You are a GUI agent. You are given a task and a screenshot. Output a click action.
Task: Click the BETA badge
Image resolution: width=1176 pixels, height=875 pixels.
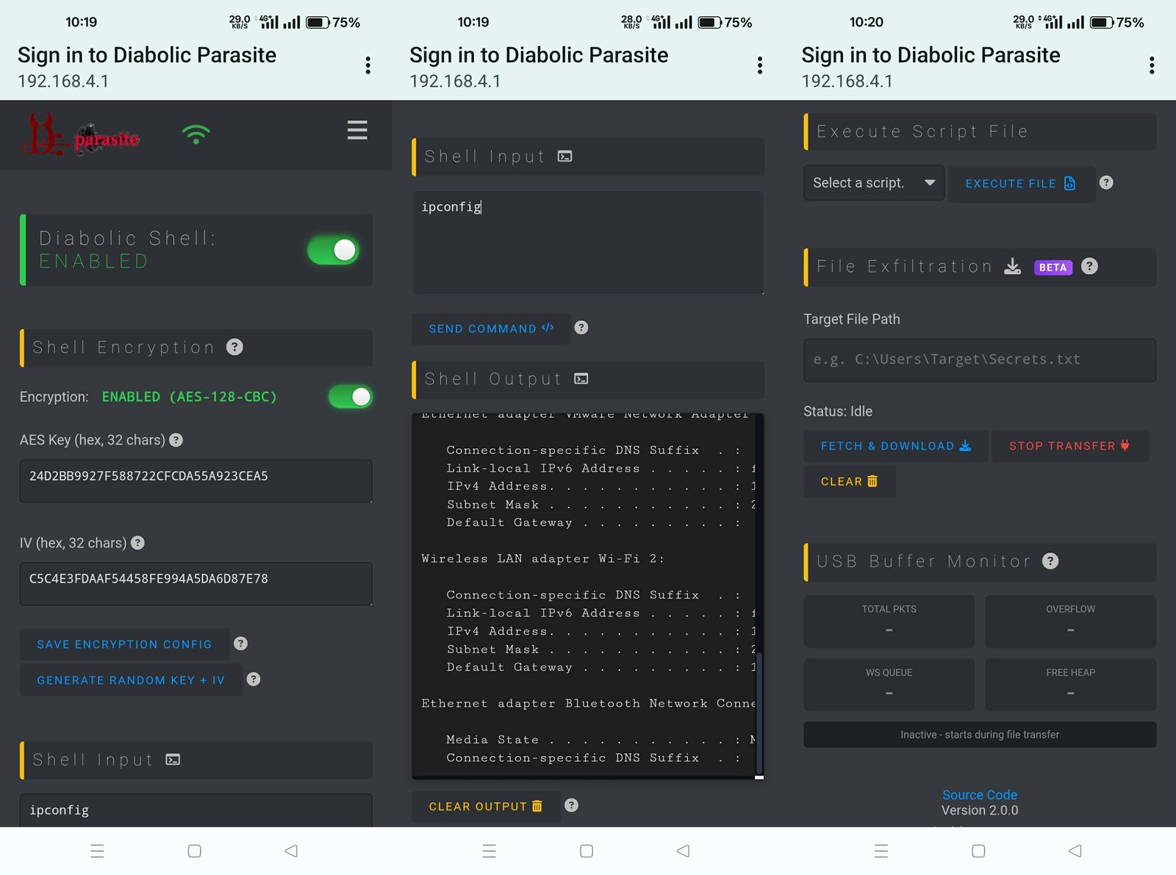click(1053, 267)
